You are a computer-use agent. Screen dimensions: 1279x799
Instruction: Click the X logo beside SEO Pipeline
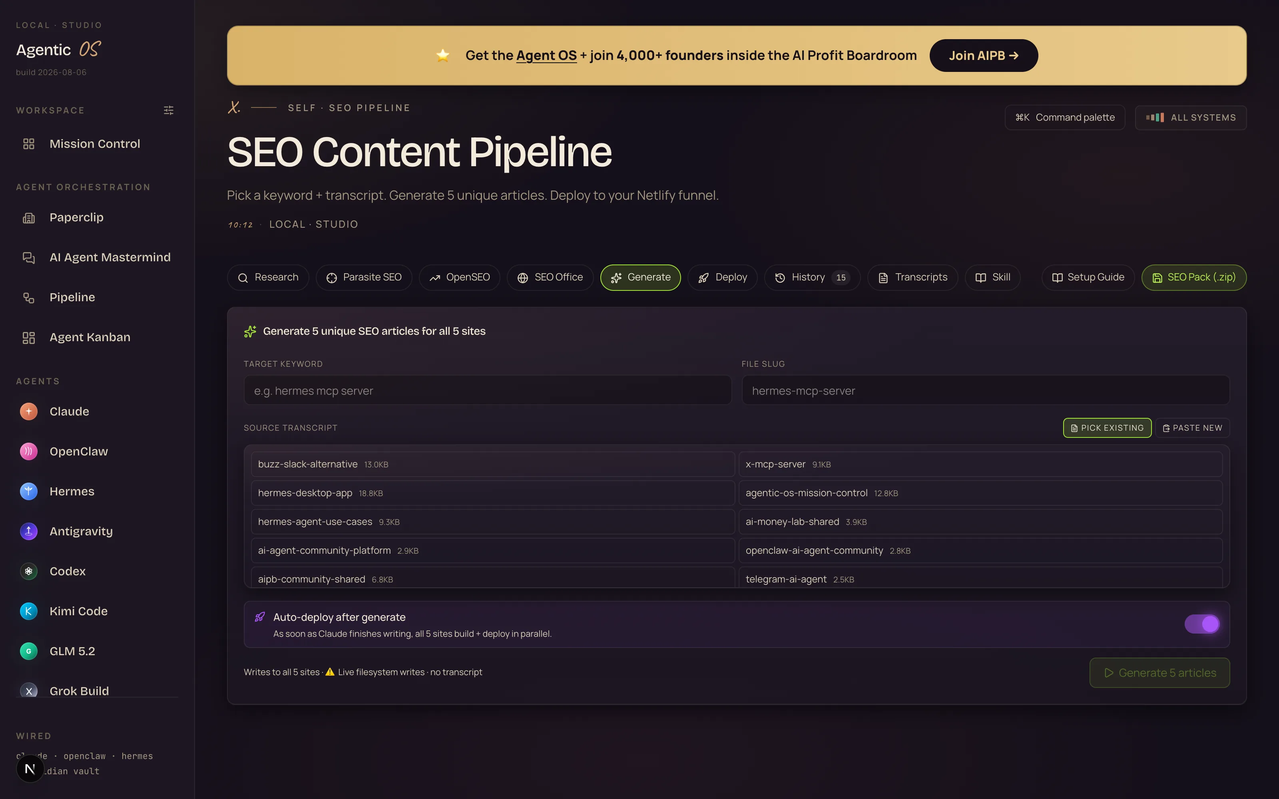pos(233,107)
